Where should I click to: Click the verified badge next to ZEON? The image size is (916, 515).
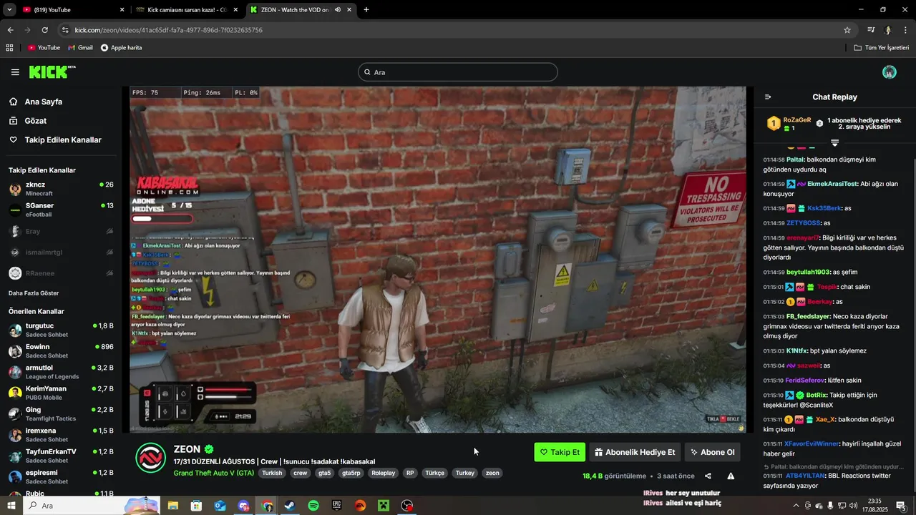[209, 449]
